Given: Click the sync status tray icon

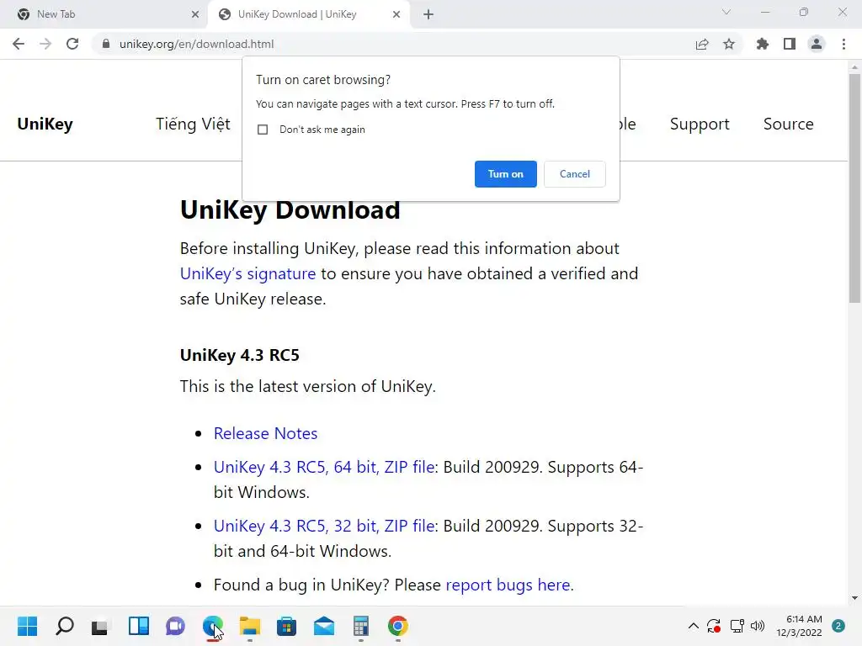Looking at the screenshot, I should (x=714, y=626).
